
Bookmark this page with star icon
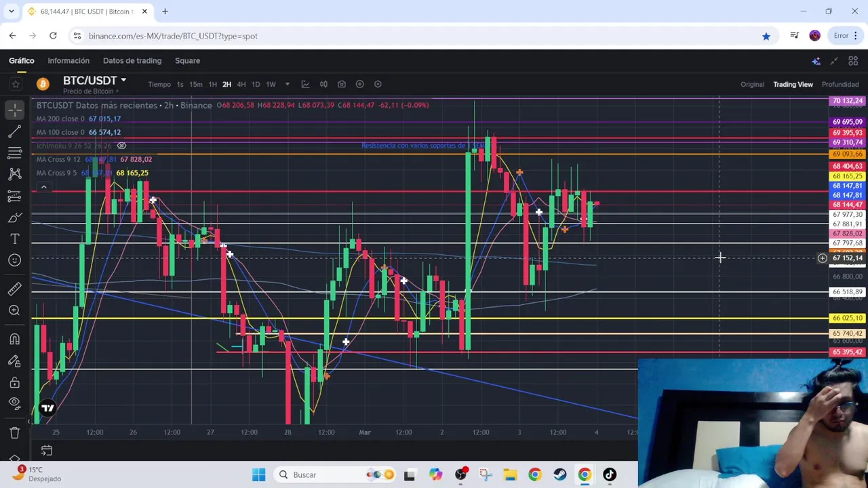pyautogui.click(x=766, y=36)
